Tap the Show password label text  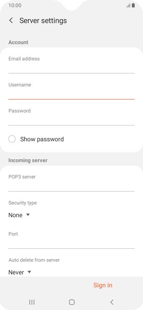(42, 139)
